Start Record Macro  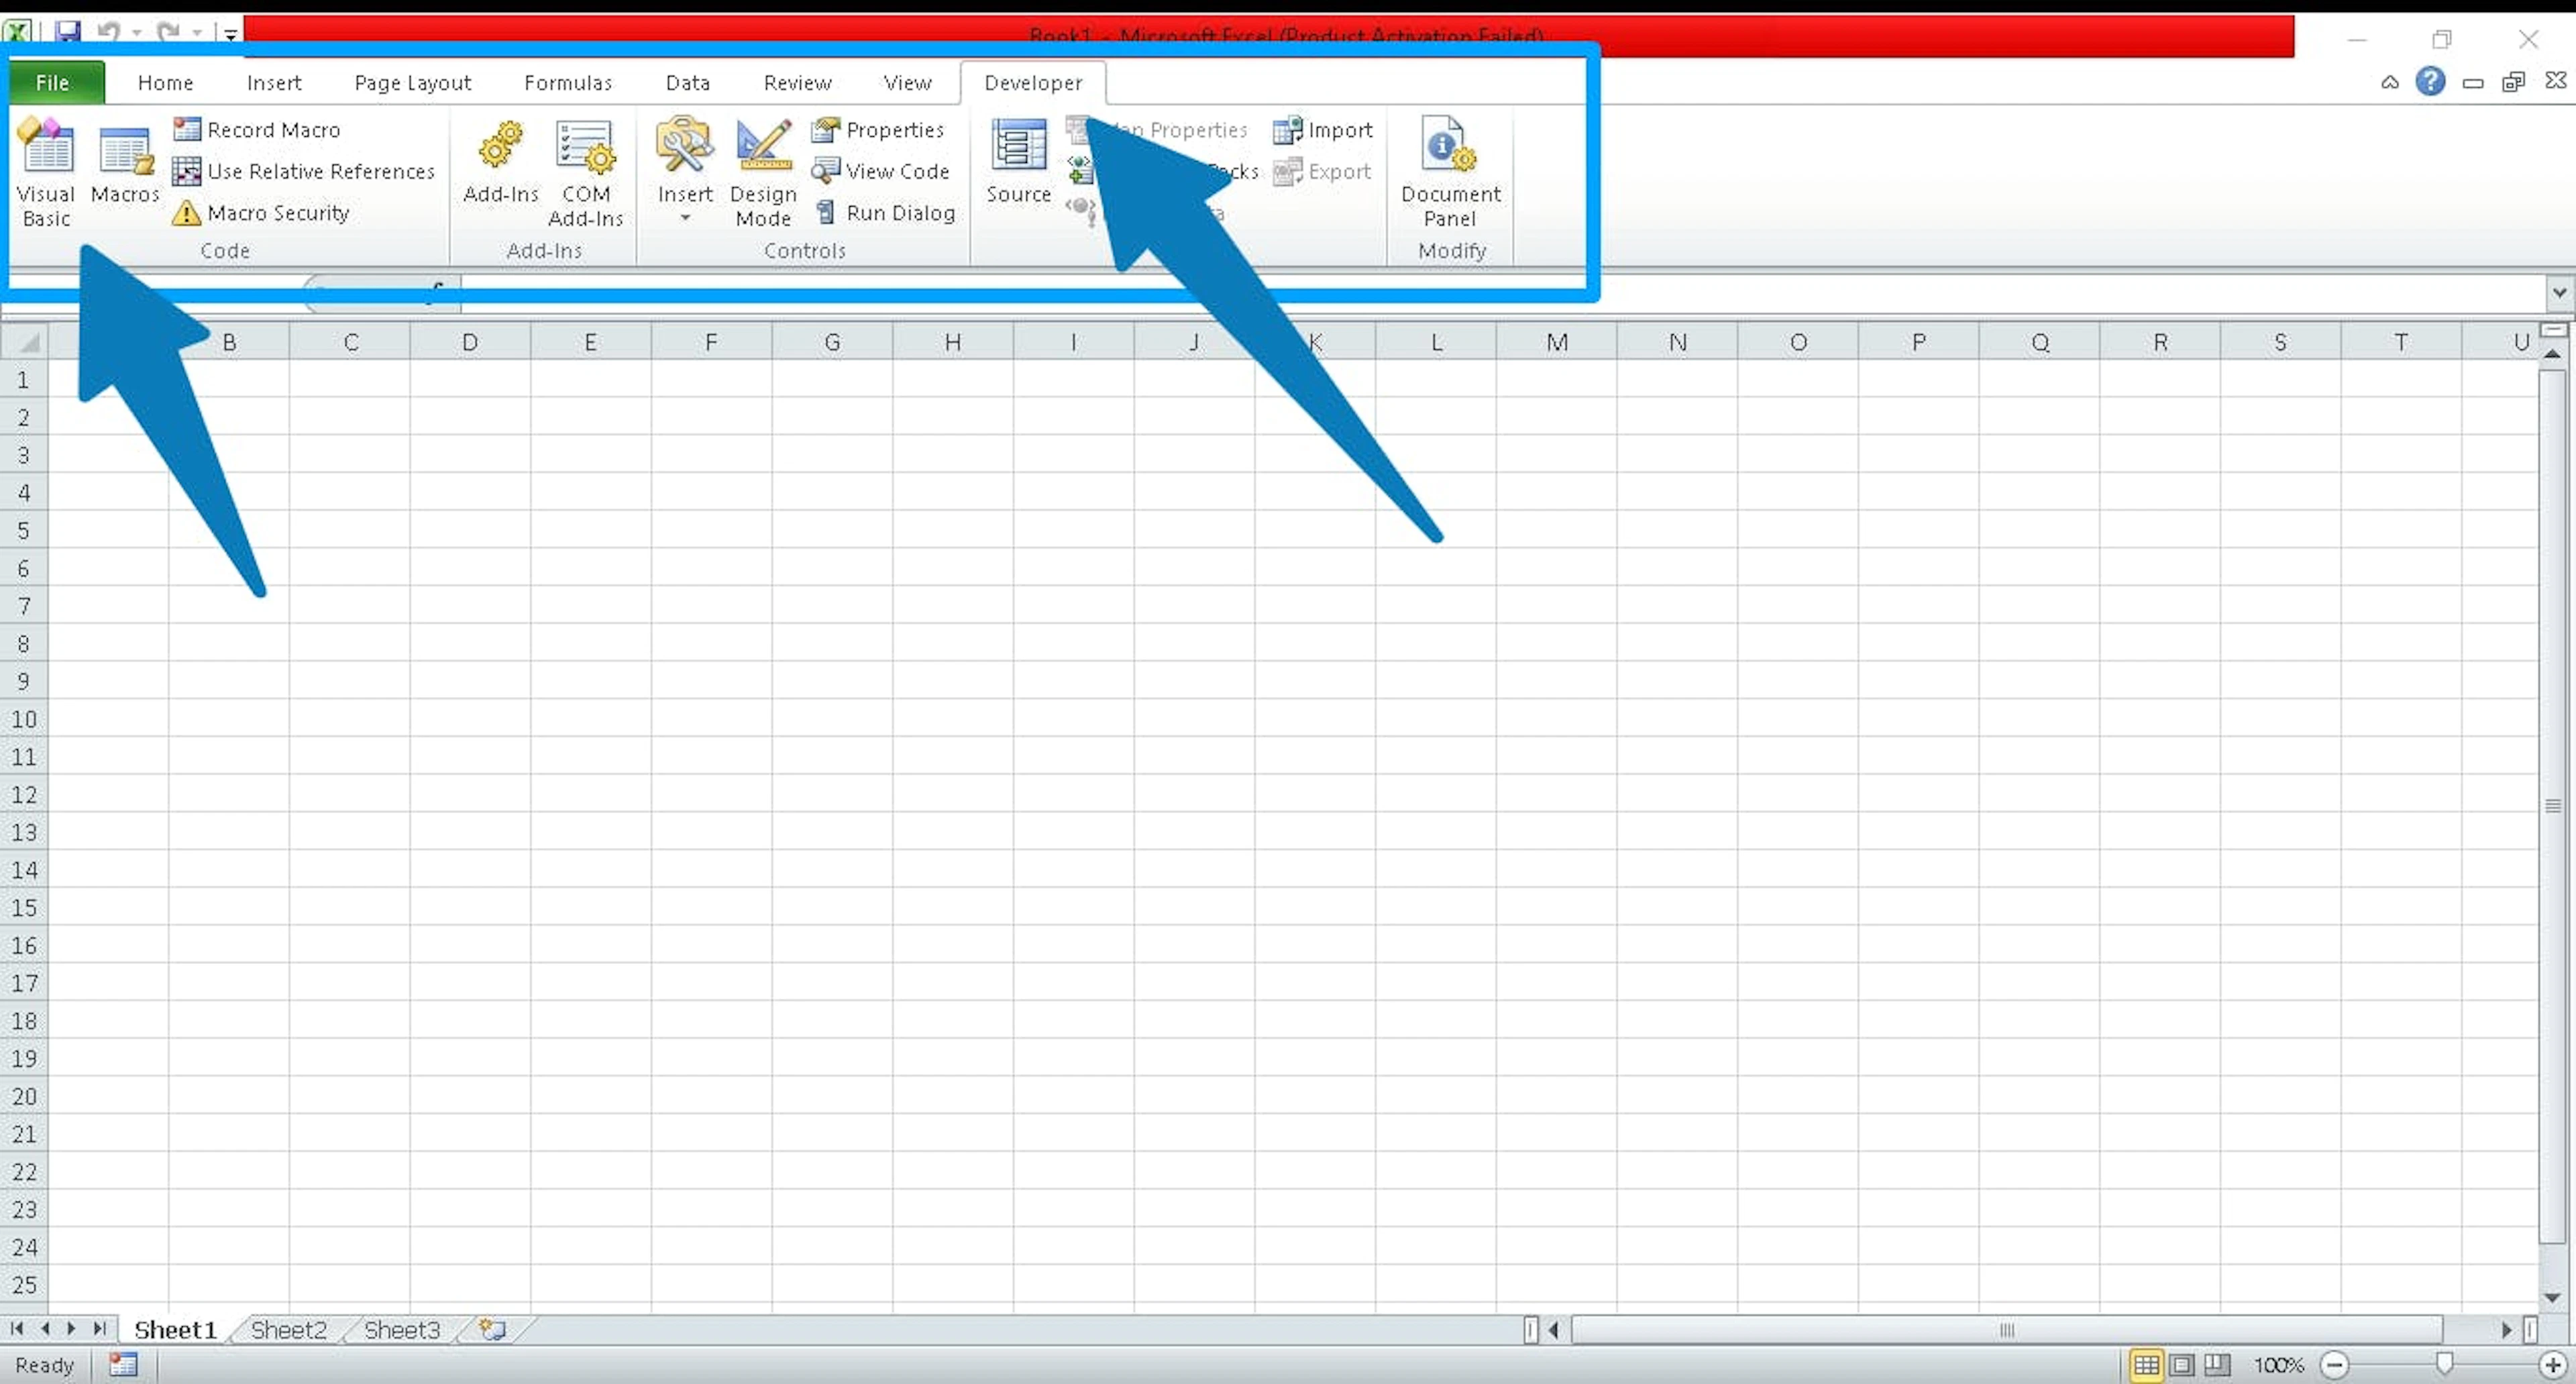tap(257, 130)
